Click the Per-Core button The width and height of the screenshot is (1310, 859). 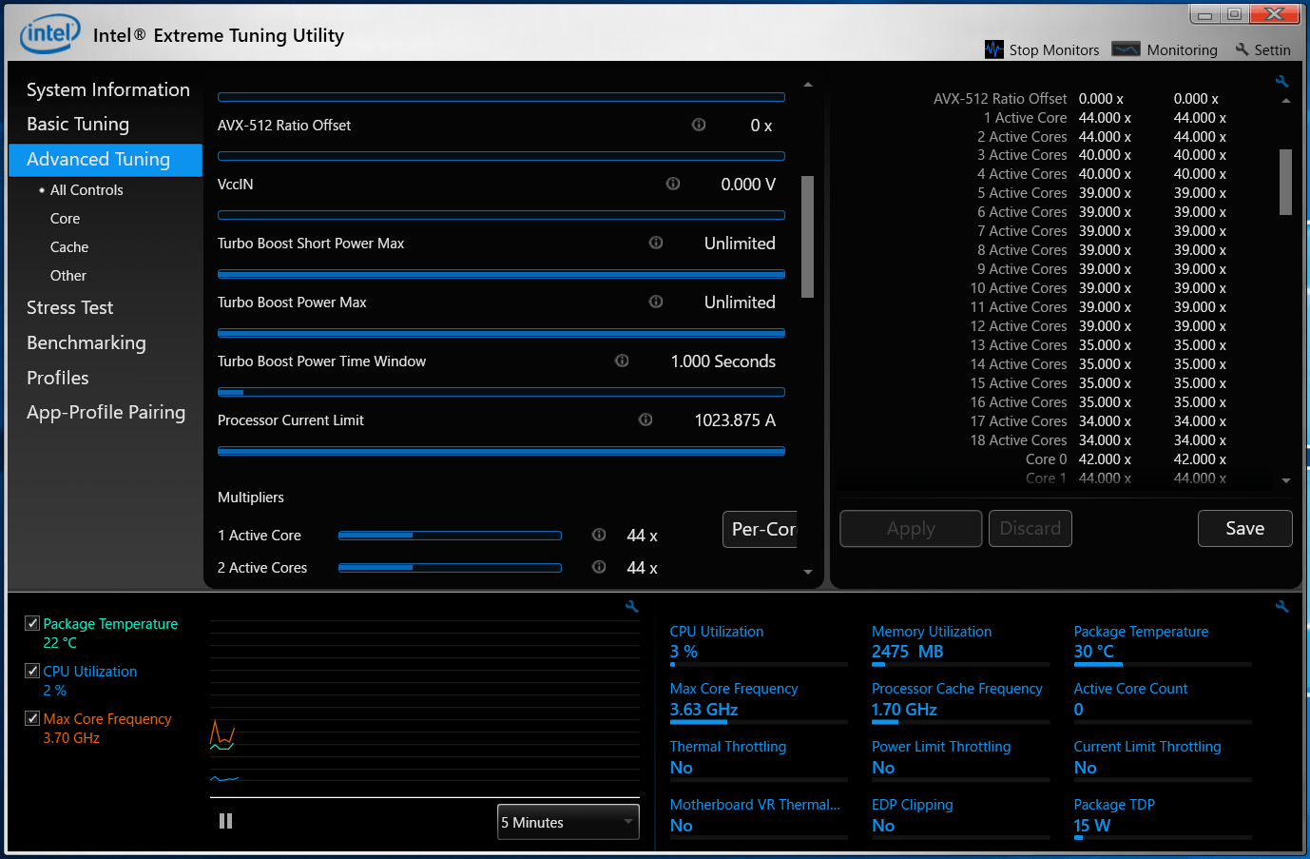(761, 529)
